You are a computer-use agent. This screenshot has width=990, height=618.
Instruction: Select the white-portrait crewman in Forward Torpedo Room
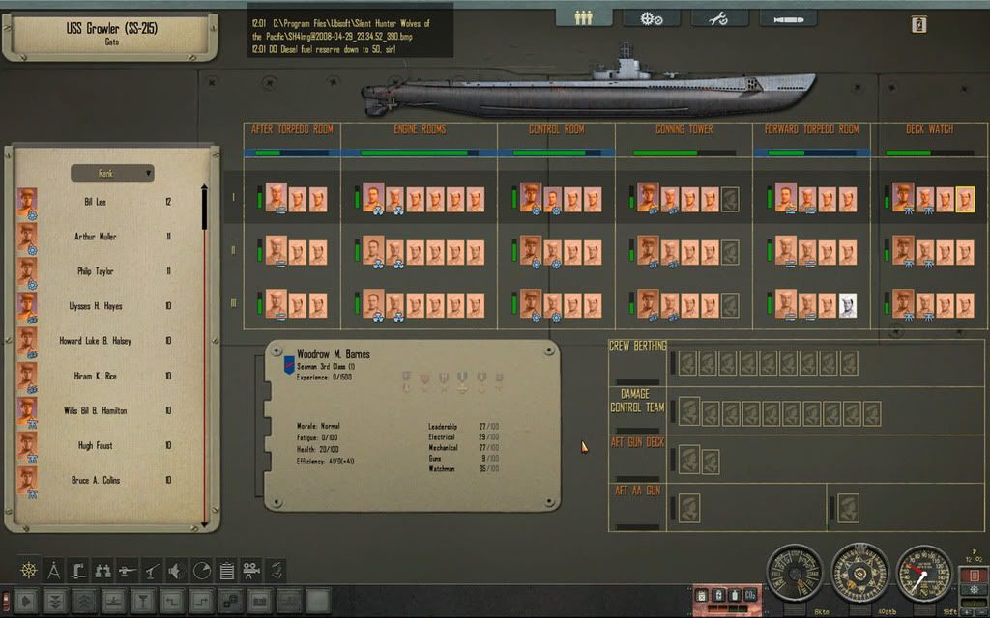[848, 306]
